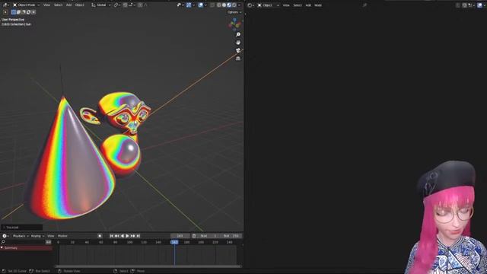
Task: Switch to solid viewport shading
Action: [224, 5]
